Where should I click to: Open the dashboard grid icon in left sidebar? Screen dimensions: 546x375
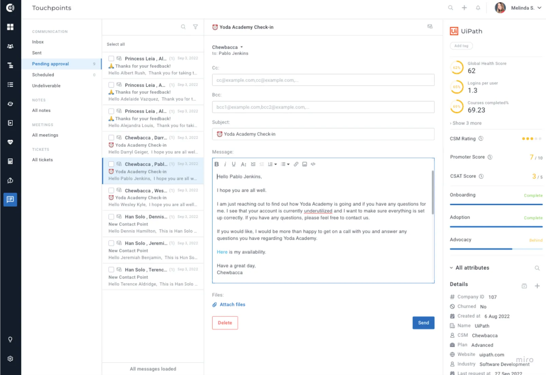(x=10, y=27)
